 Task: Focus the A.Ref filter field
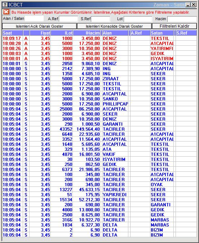coord(68,19)
